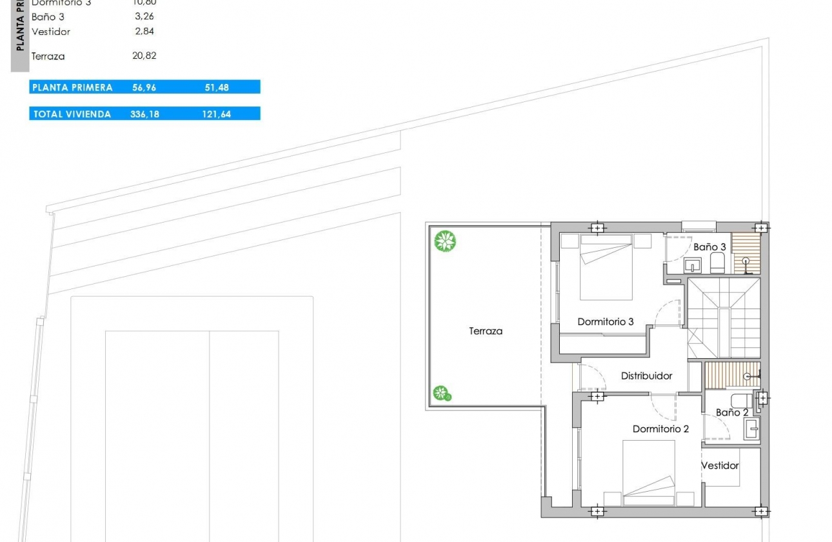Click the lower green plant symbol on the terrace
Image resolution: width=832 pixels, height=542 pixels.
pos(441,393)
